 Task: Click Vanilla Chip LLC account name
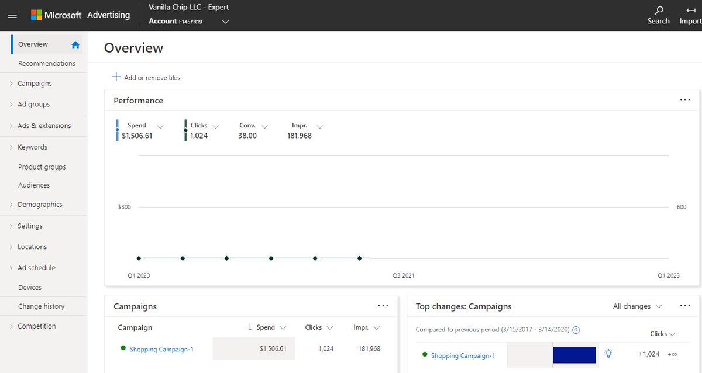coord(189,8)
